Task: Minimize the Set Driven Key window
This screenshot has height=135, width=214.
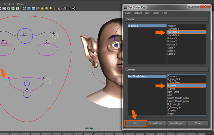Action: click(191, 6)
